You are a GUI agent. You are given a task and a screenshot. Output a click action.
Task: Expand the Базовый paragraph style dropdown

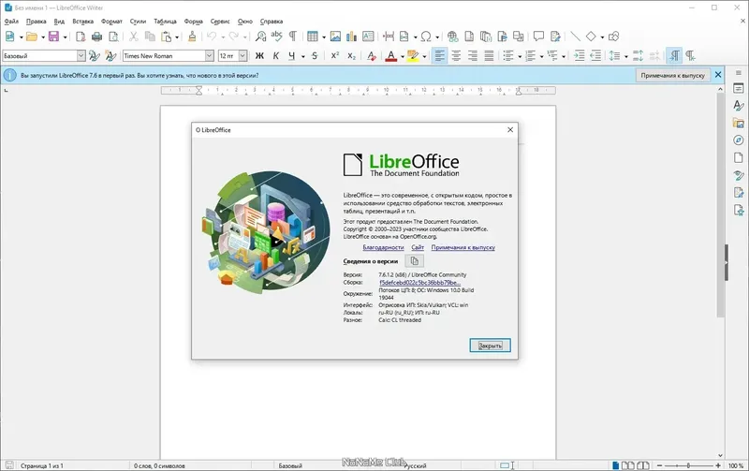tap(81, 56)
